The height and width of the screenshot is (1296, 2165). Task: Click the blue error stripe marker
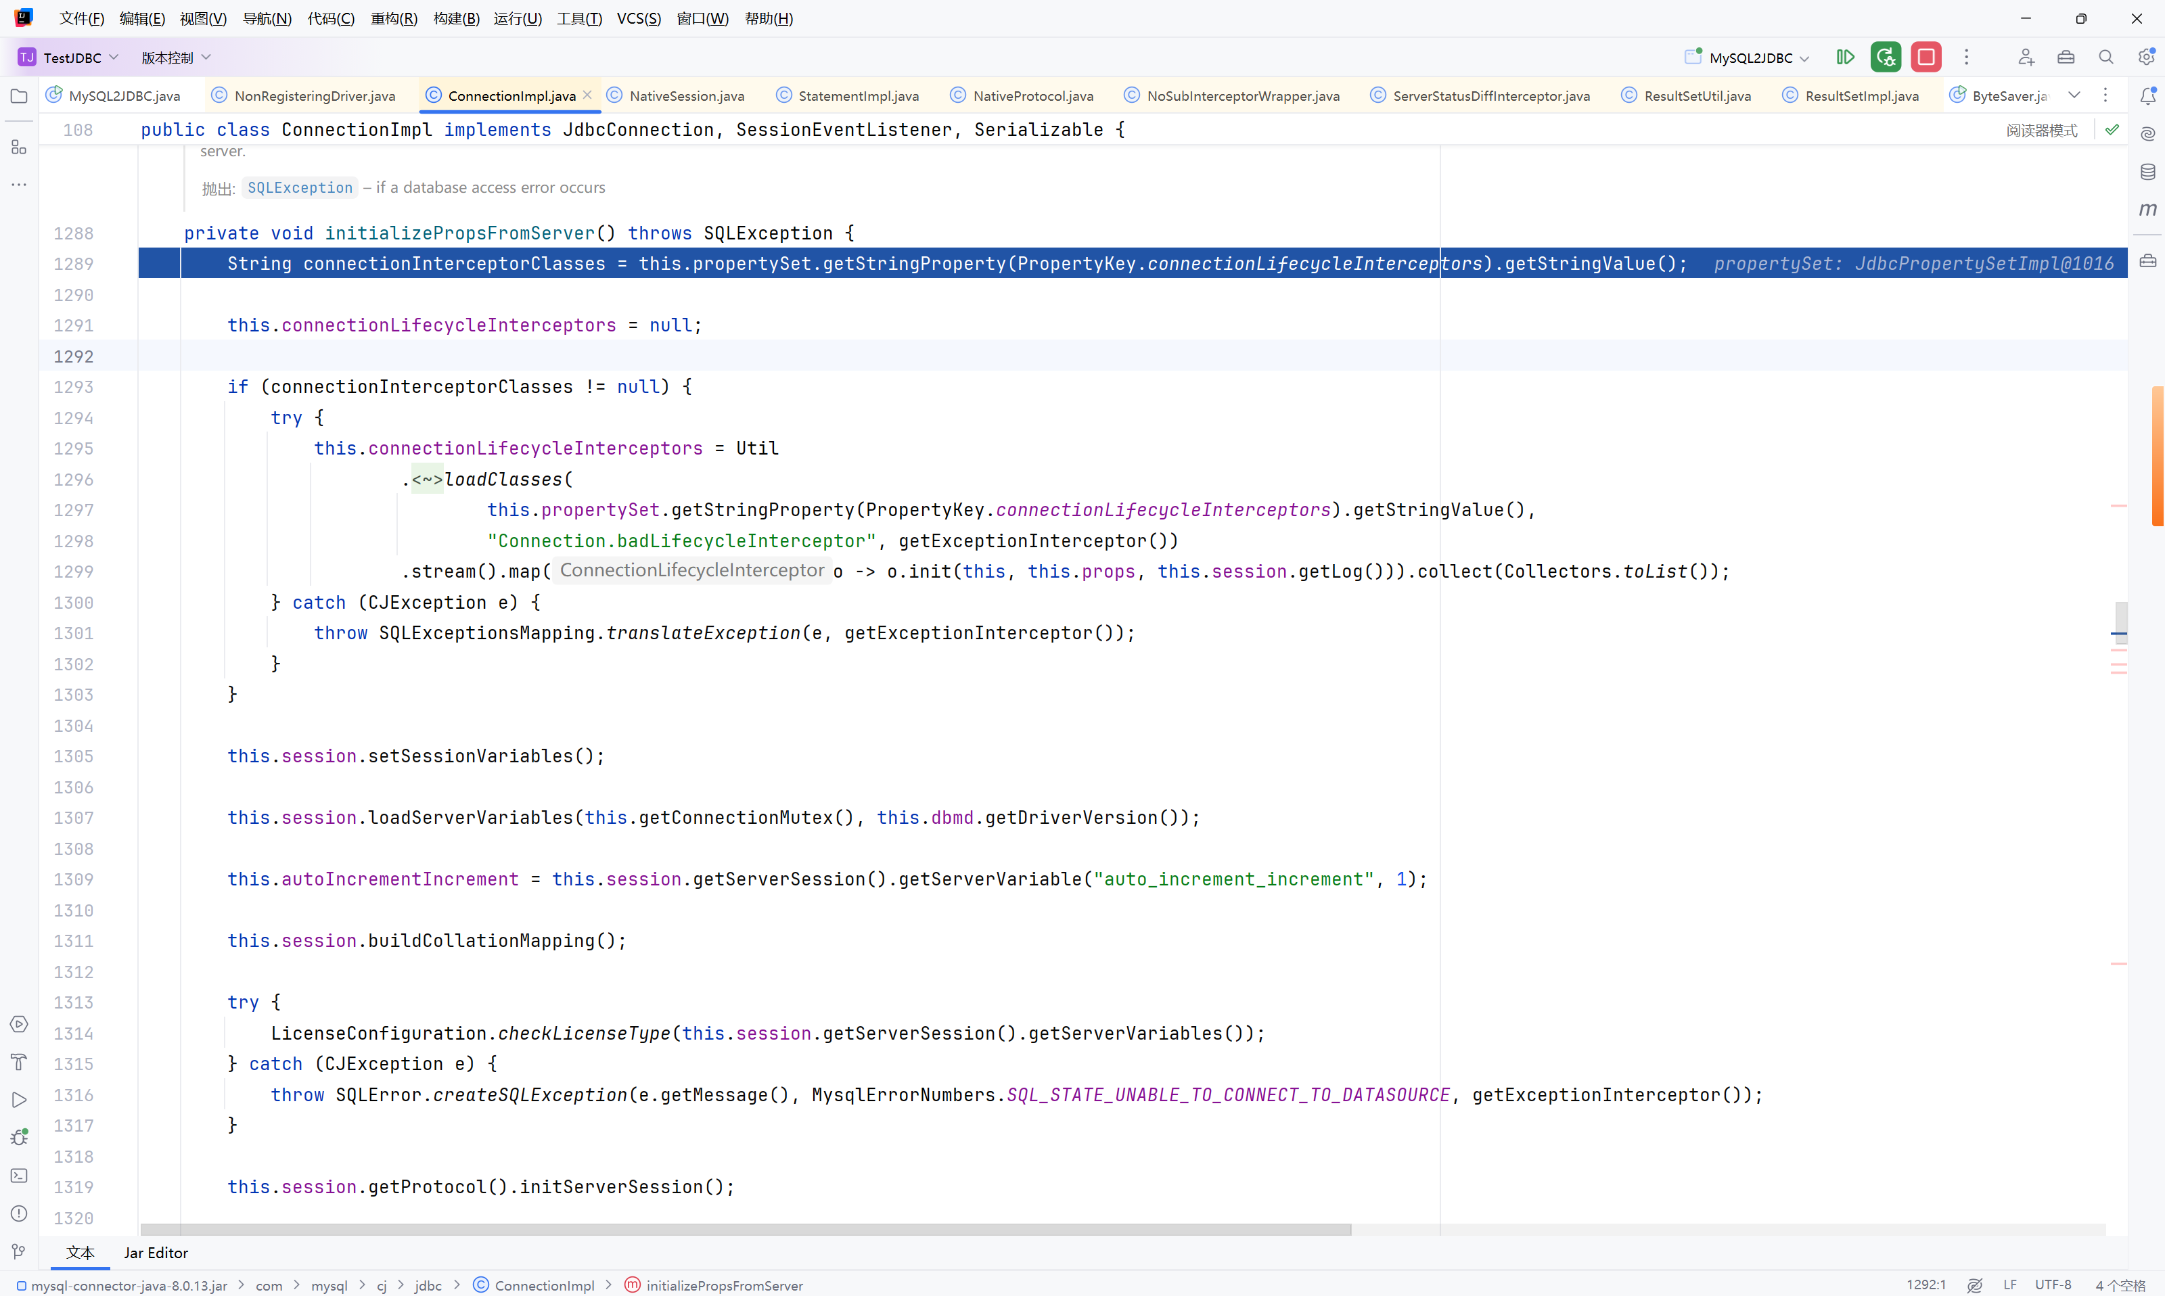point(2119,633)
